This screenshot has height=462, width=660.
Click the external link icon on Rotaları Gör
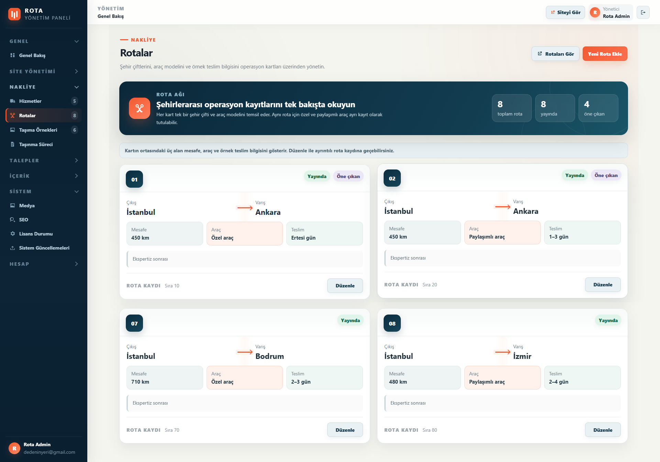[x=540, y=54]
